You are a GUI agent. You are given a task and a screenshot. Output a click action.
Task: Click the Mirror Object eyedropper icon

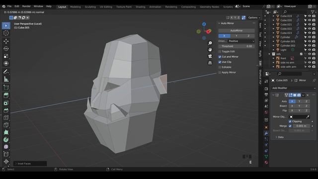pos(308,117)
